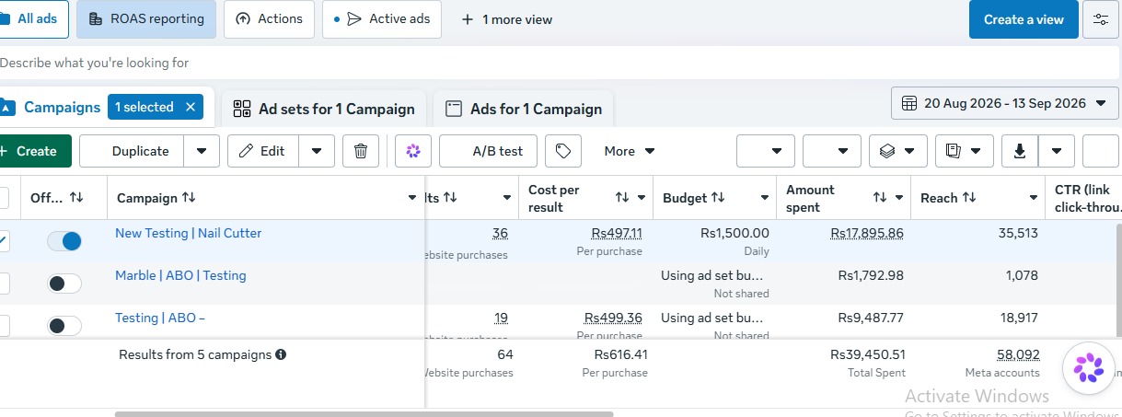Click the 58,092 total reach value
The width and height of the screenshot is (1122, 417).
pyautogui.click(x=1018, y=354)
